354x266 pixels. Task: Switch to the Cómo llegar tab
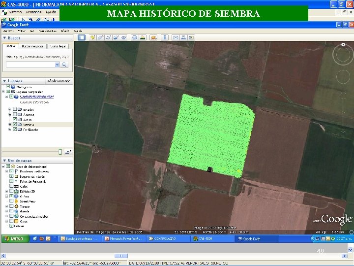(x=58, y=46)
